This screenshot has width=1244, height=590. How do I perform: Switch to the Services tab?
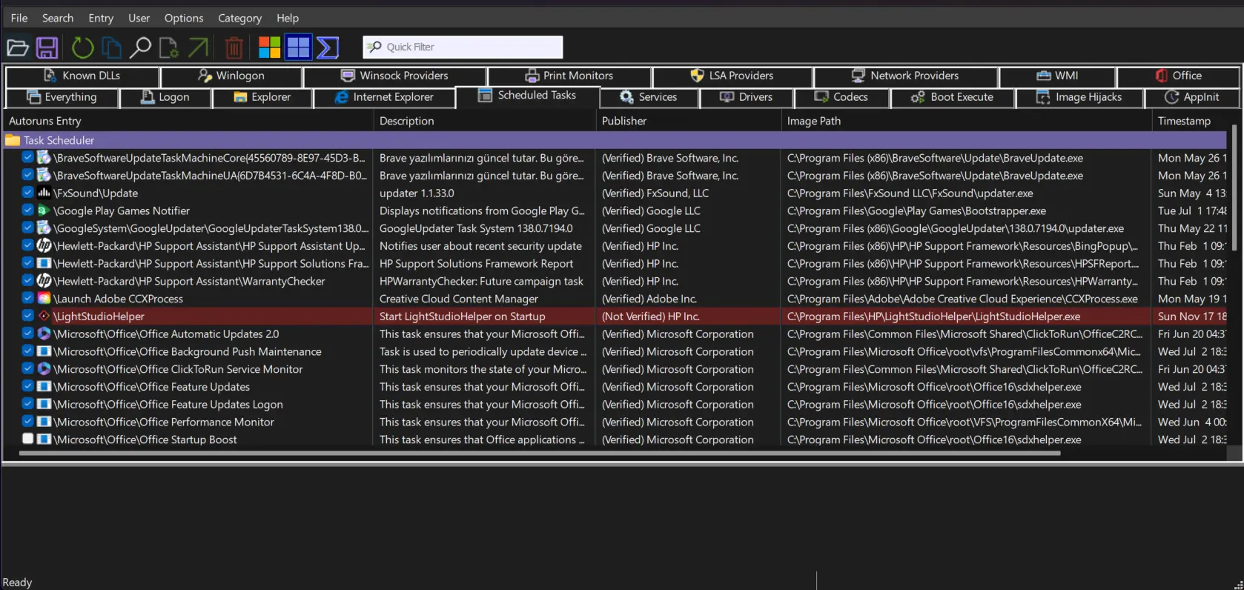point(649,97)
